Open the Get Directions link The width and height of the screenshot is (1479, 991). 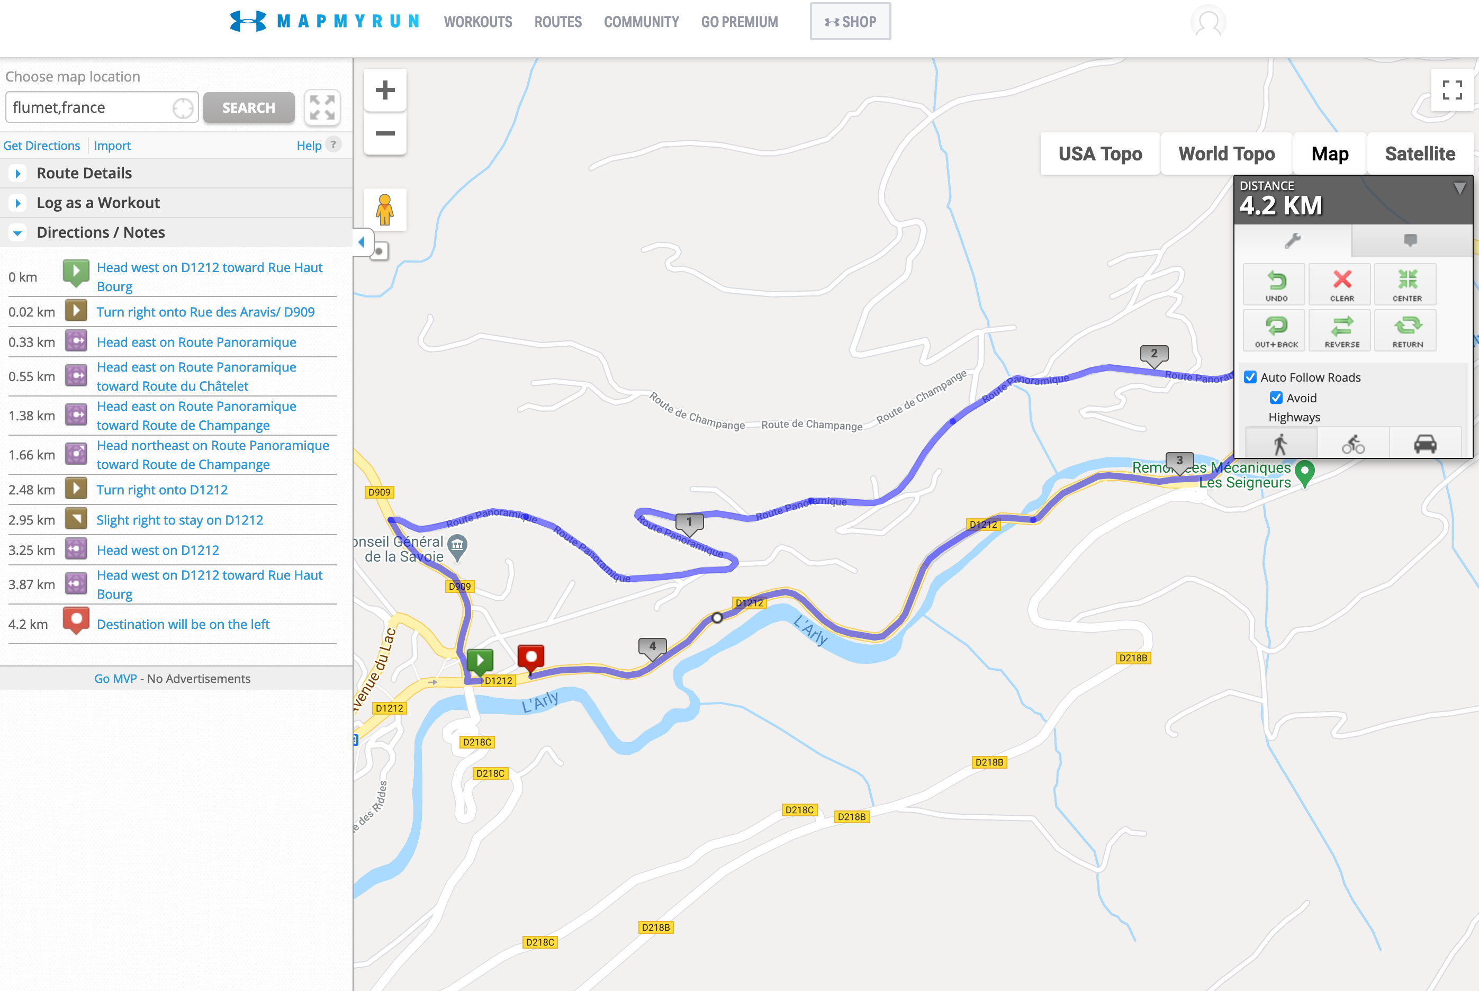[42, 146]
